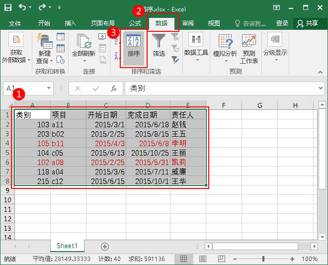The height and width of the screenshot is (265, 328).
Task: Click the Edit Links icon
Action: point(102,60)
